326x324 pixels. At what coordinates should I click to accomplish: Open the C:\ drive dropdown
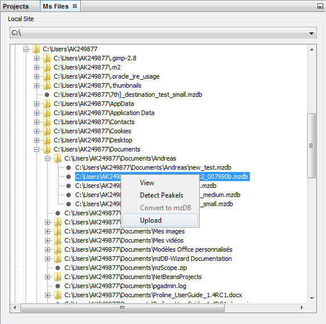(x=311, y=33)
